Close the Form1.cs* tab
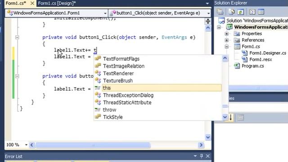 (x=32, y=3)
